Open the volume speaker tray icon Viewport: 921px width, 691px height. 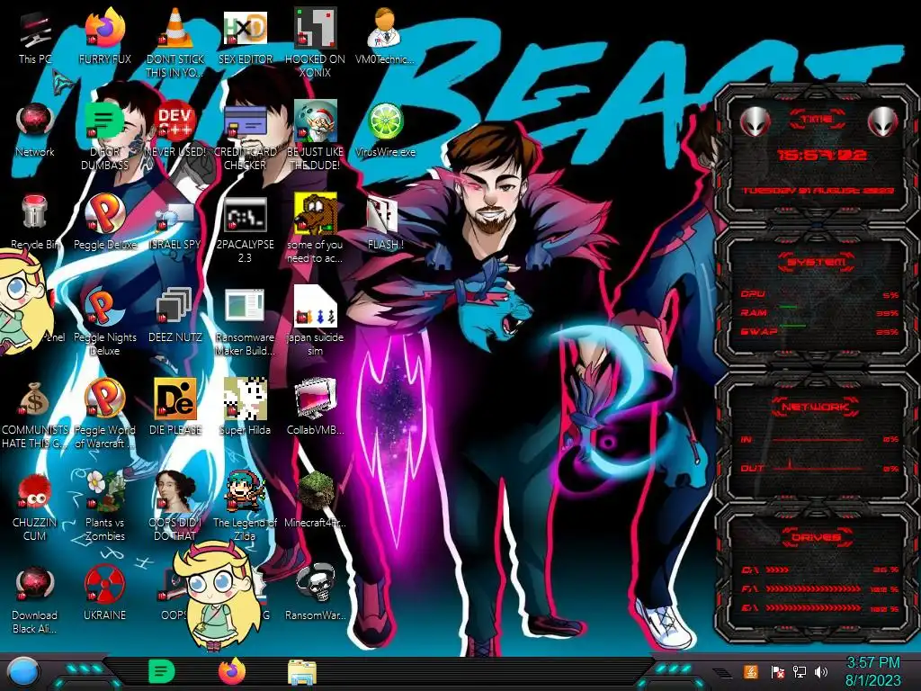point(821,671)
